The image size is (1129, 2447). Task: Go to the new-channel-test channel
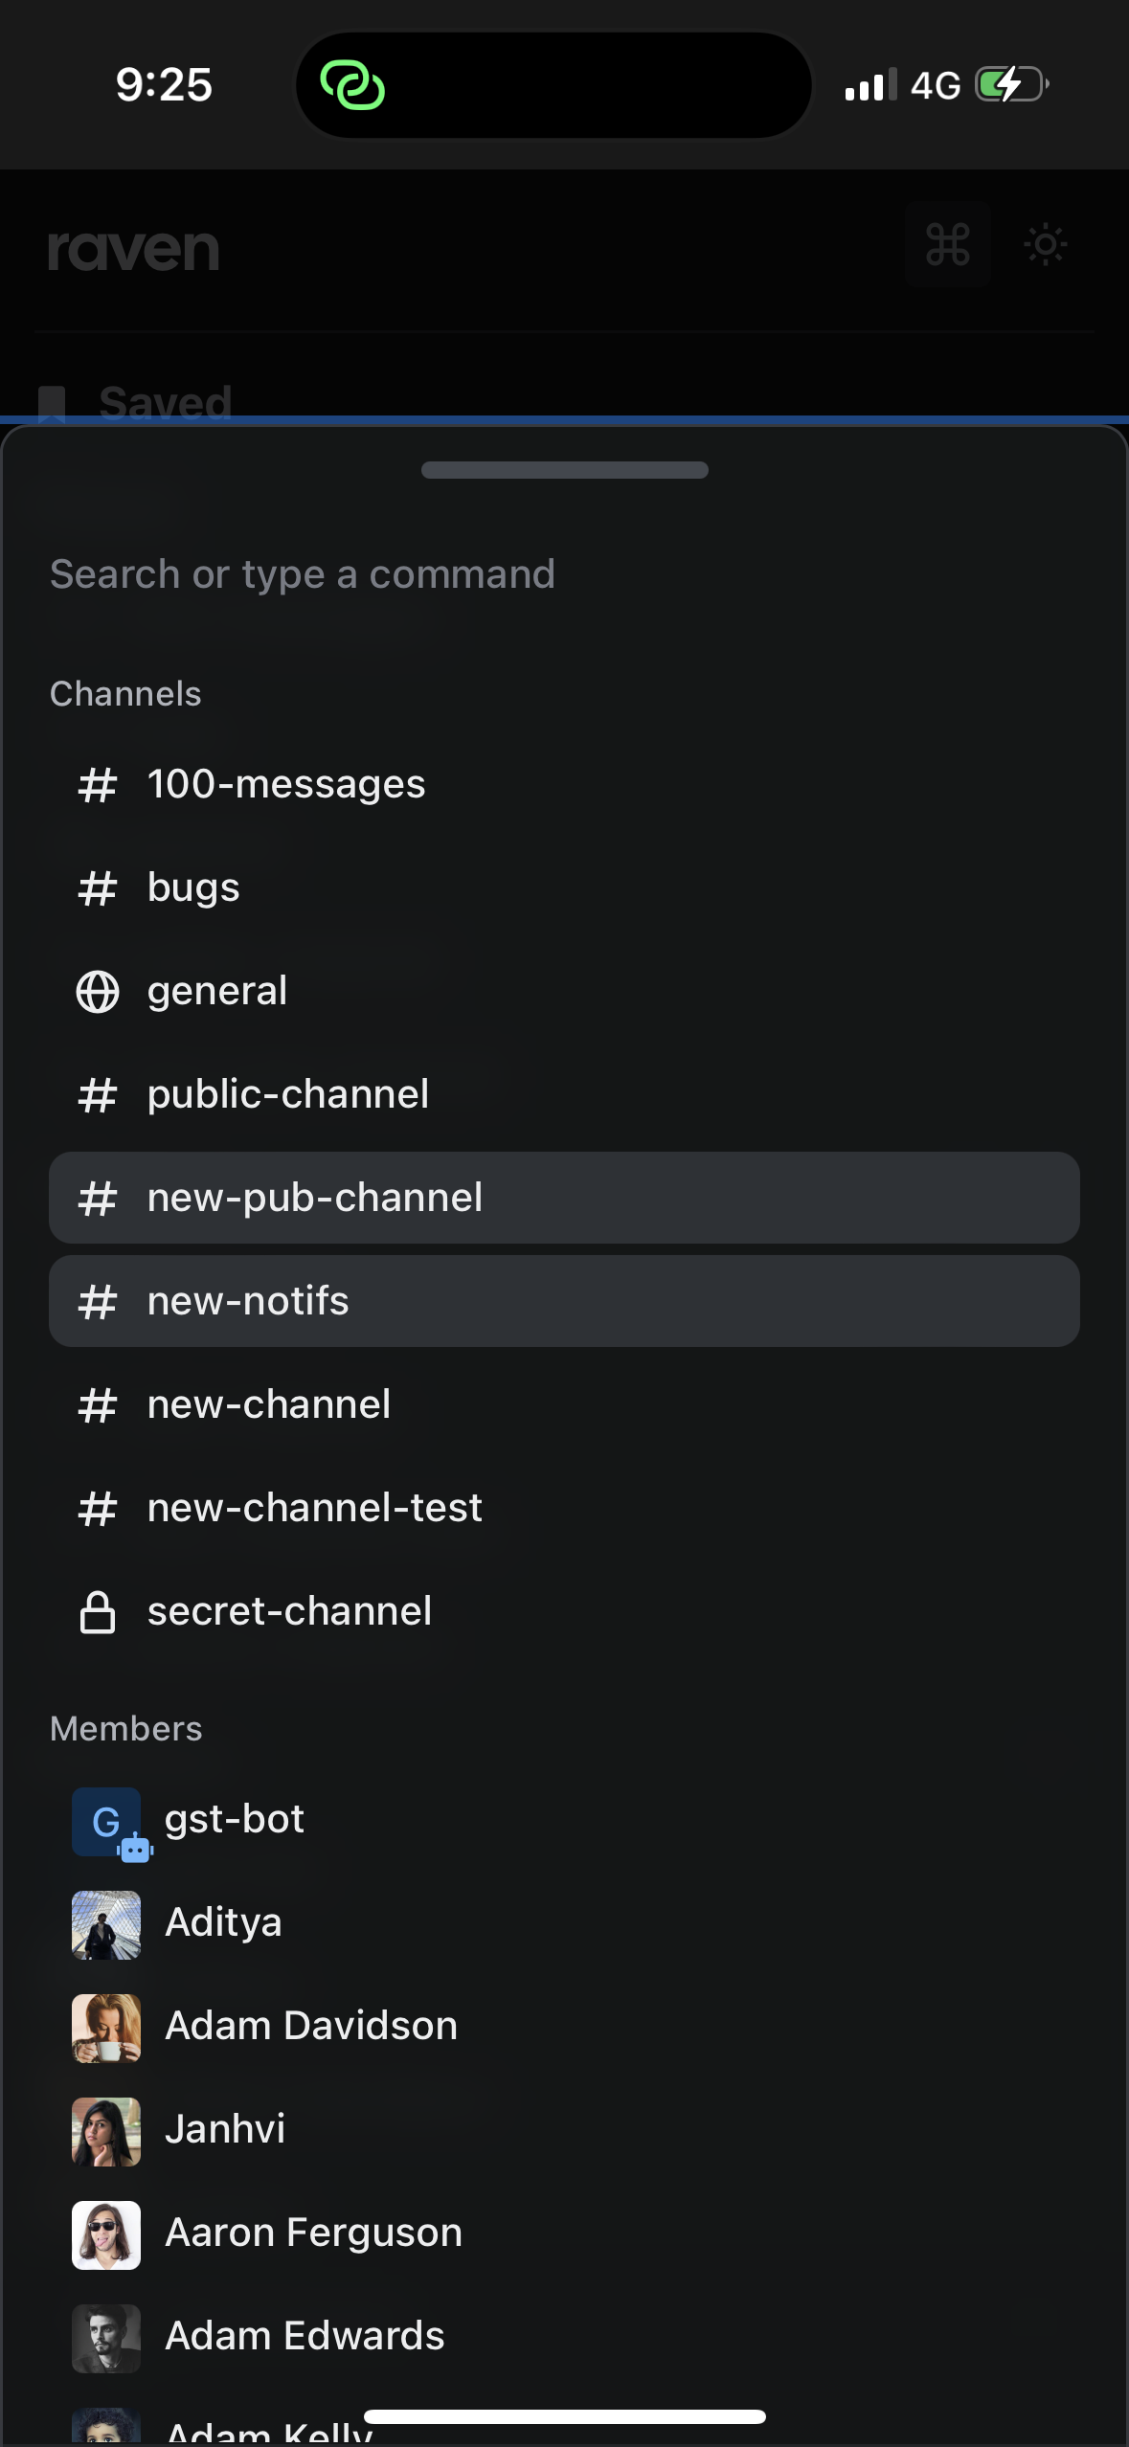pyautogui.click(x=314, y=1508)
